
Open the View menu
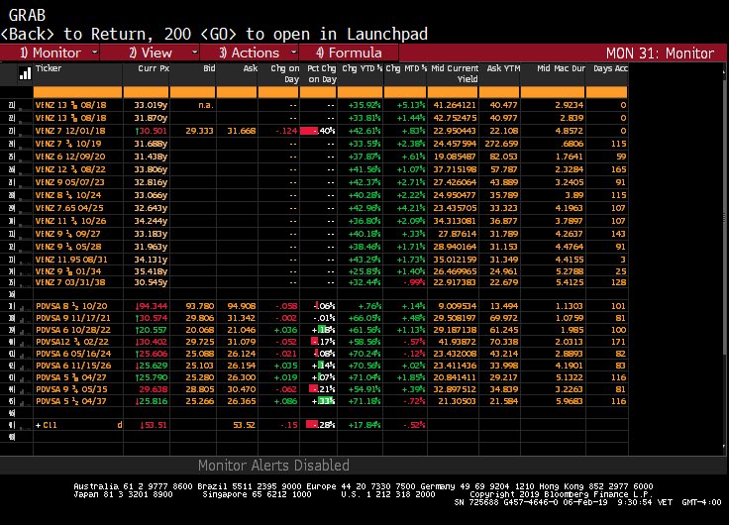[151, 52]
